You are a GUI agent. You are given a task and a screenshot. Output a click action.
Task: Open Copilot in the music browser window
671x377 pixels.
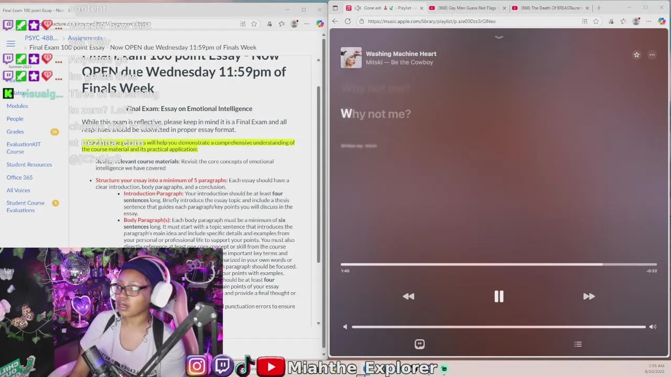[662, 21]
